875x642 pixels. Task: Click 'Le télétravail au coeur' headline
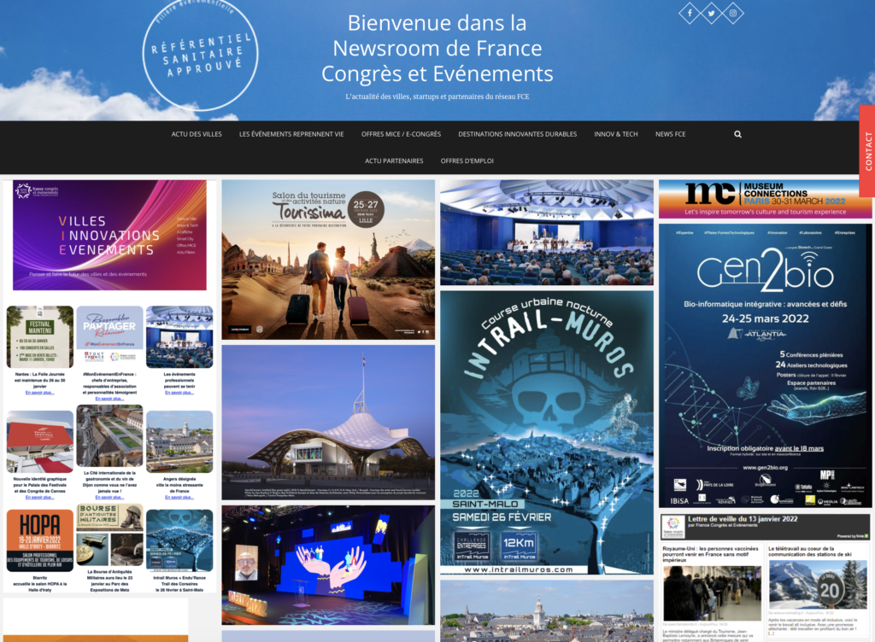coord(810,552)
